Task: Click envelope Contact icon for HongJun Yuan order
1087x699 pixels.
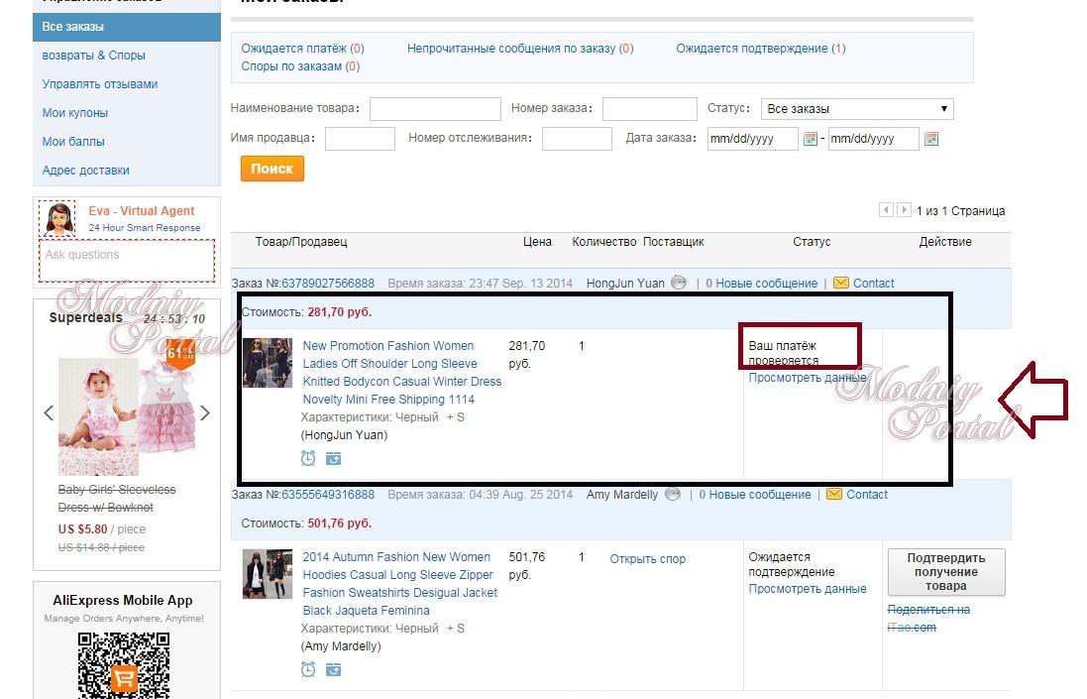Action: tap(841, 283)
